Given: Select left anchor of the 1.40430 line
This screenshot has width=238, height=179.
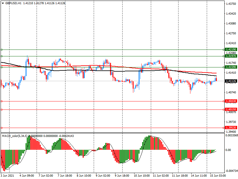Looking at the screenshot, I should pyautogui.click(x=1, y=101).
